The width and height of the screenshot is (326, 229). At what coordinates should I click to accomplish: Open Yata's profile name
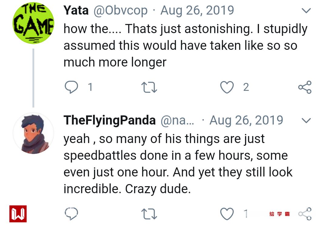pyautogui.click(x=76, y=11)
